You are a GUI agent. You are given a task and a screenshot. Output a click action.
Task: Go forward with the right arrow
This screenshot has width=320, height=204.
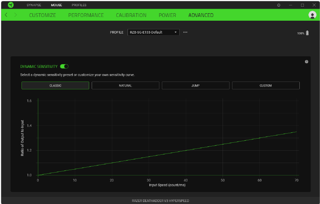coord(16,15)
